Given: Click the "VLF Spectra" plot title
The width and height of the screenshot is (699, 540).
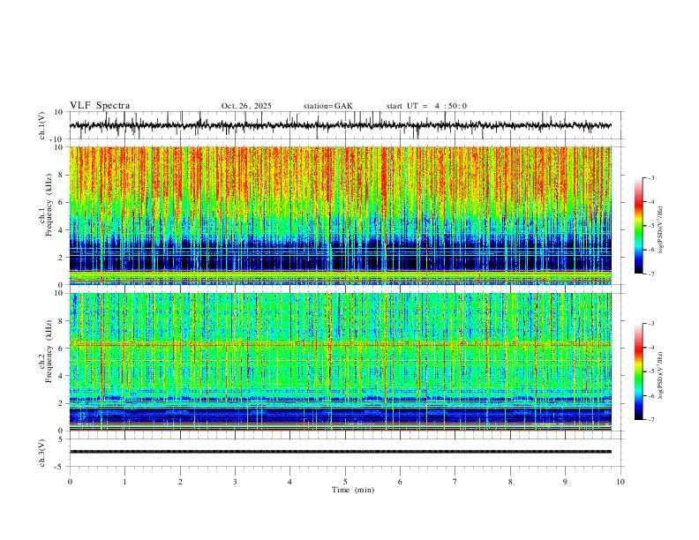Looking at the screenshot, I should (x=100, y=106).
